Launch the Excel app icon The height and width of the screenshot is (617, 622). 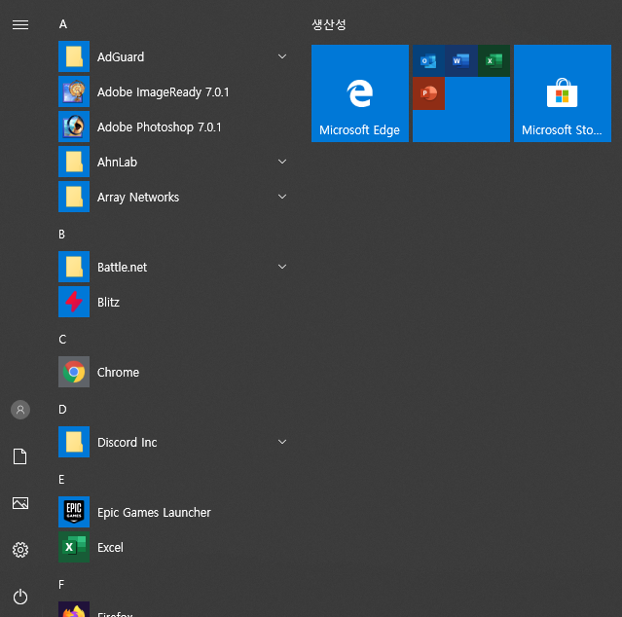pos(74,547)
